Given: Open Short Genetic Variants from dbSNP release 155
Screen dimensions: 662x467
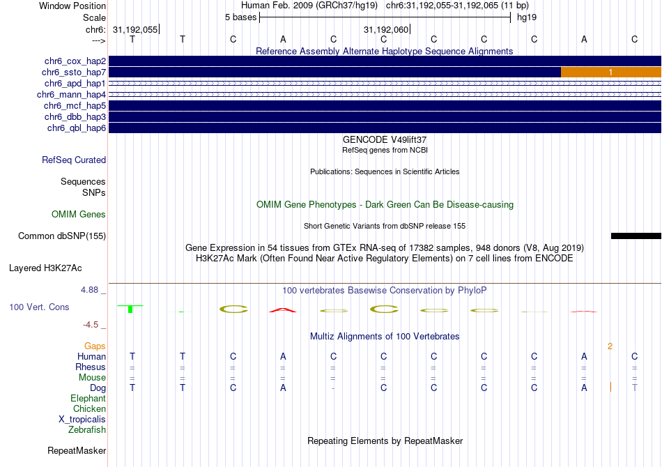Looking at the screenshot, I should coord(385,226).
